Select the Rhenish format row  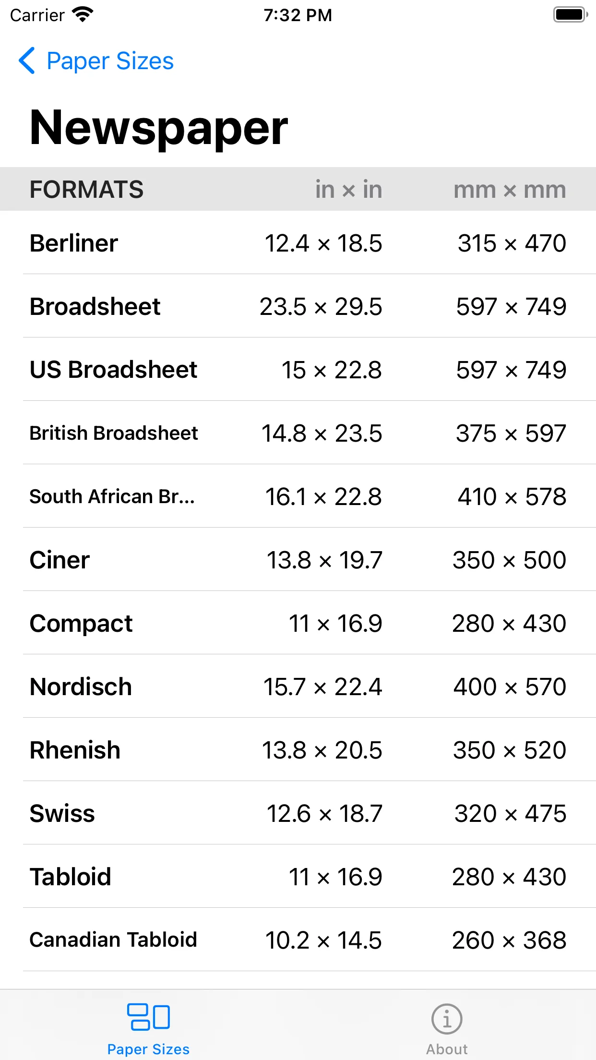pos(298,749)
